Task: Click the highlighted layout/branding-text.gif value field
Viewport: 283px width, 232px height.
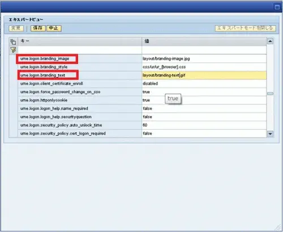Action: (204, 75)
